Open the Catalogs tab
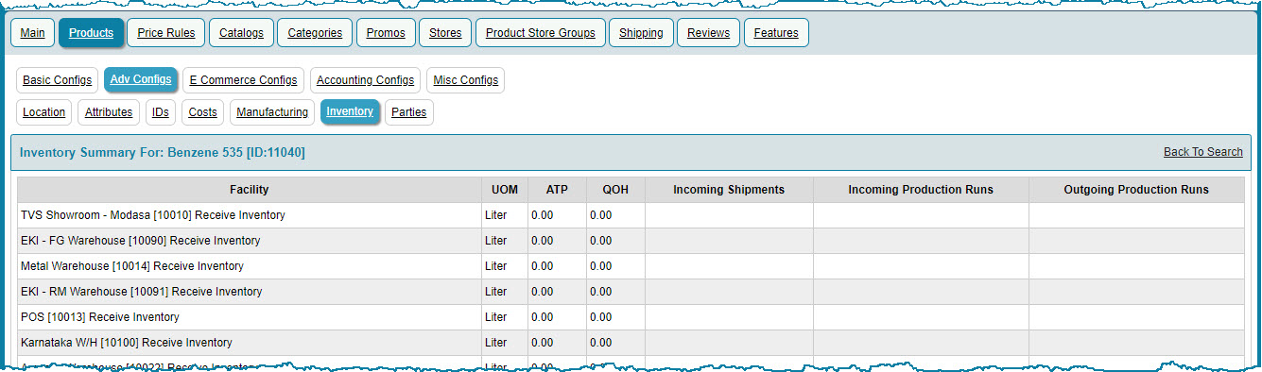 coord(241,33)
